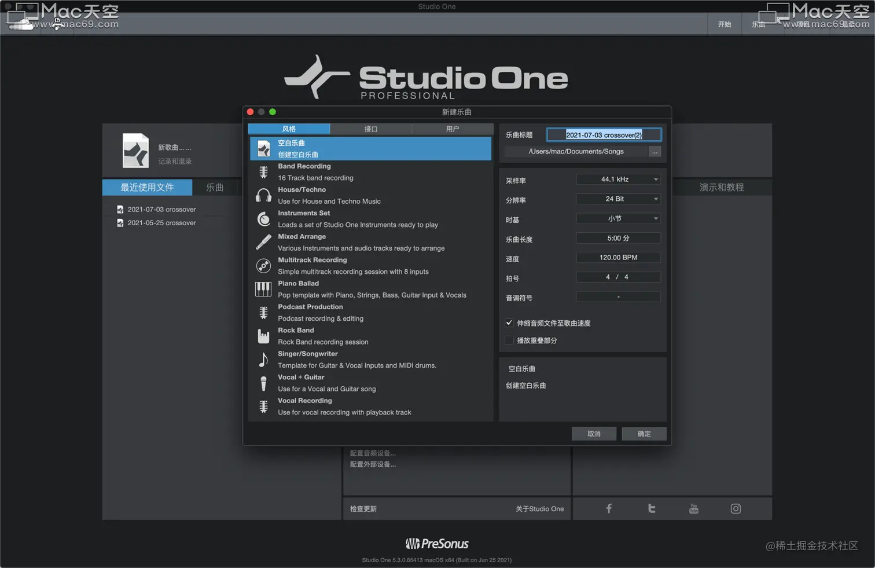The image size is (875, 568).
Task: Choose the Band Recording template icon
Action: coord(263,172)
